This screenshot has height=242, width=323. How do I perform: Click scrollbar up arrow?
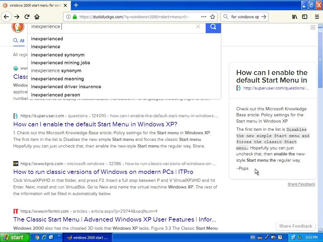click(320, 26)
